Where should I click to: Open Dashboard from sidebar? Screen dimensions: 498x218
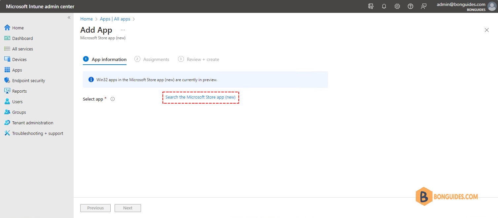pyautogui.click(x=22, y=39)
